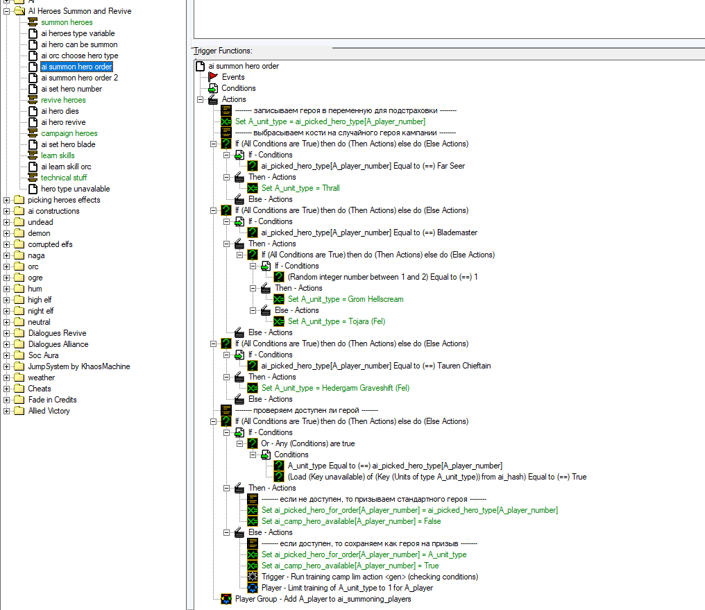Select the 'Dialogues Alliance' folder

[x=58, y=344]
